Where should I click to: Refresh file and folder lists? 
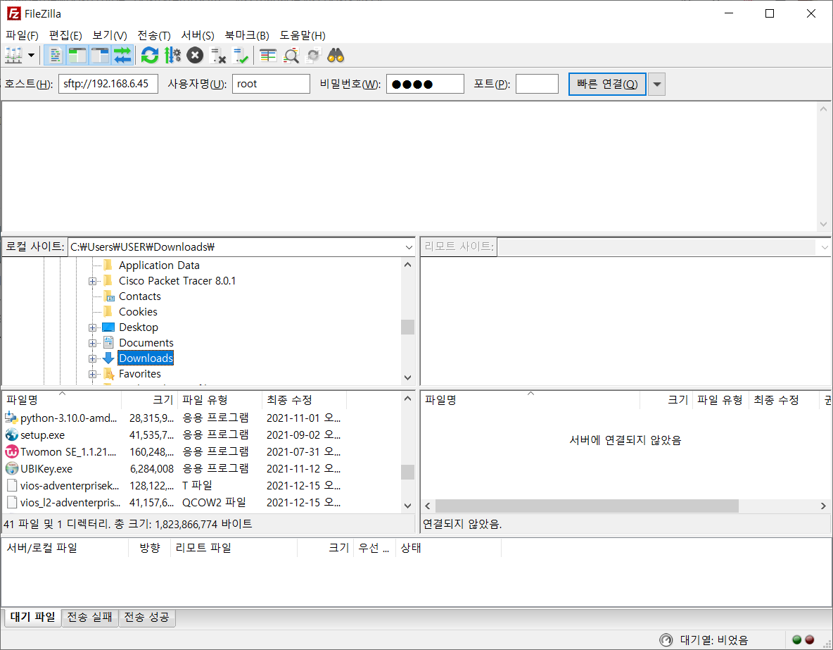(x=150, y=56)
